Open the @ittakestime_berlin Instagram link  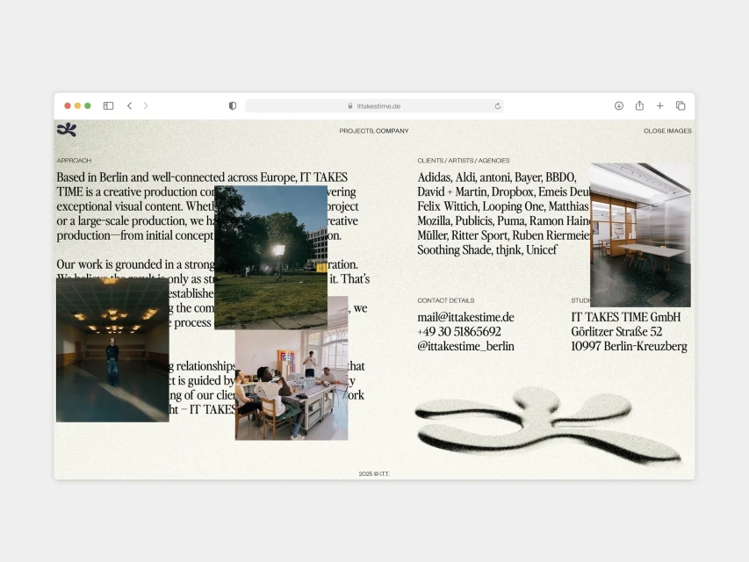465,346
